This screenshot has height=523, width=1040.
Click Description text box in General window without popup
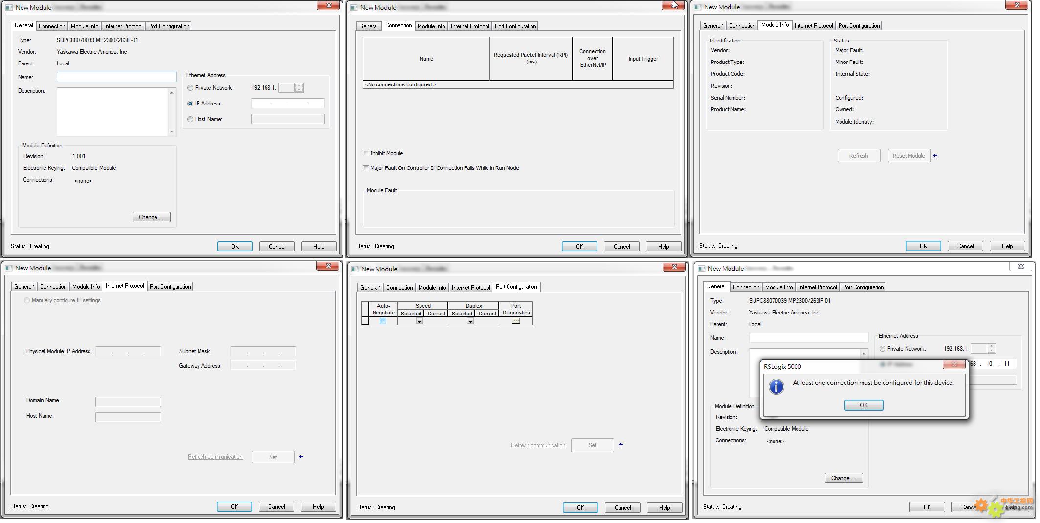[112, 112]
